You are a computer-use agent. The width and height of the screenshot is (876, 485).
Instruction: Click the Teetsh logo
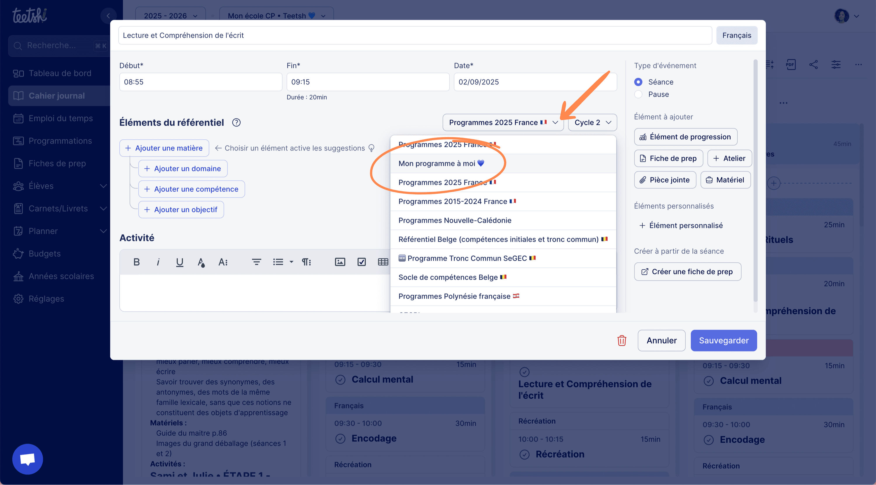click(x=29, y=16)
